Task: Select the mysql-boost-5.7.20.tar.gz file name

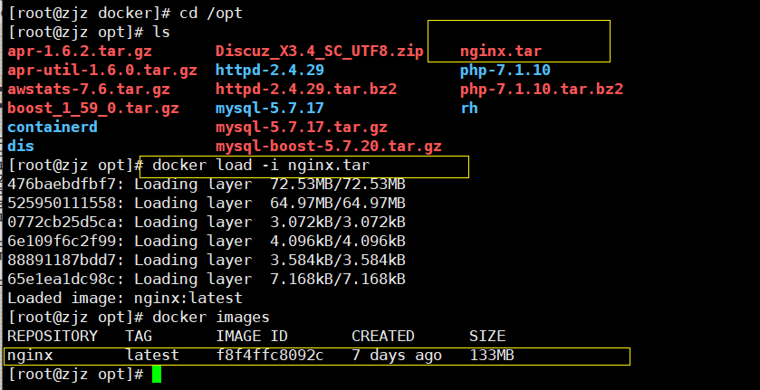Action: click(329, 146)
